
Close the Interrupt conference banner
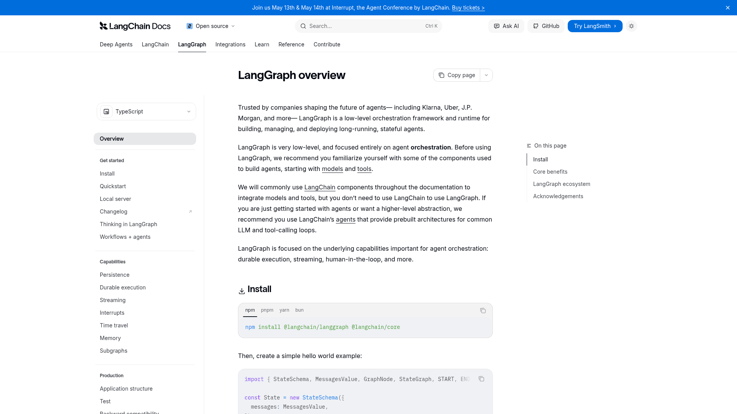point(728,8)
